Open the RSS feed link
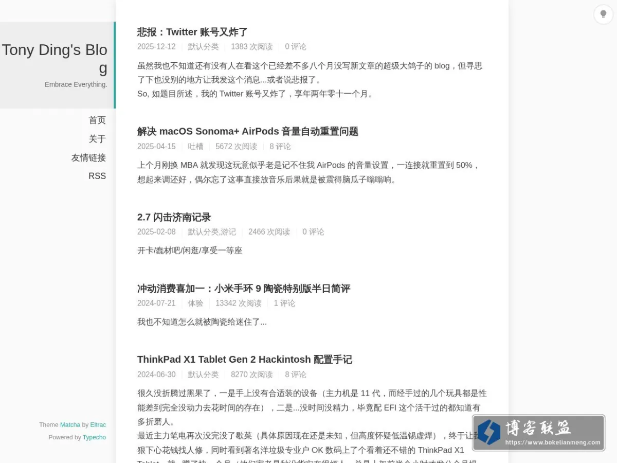This screenshot has width=617, height=463. [97, 176]
